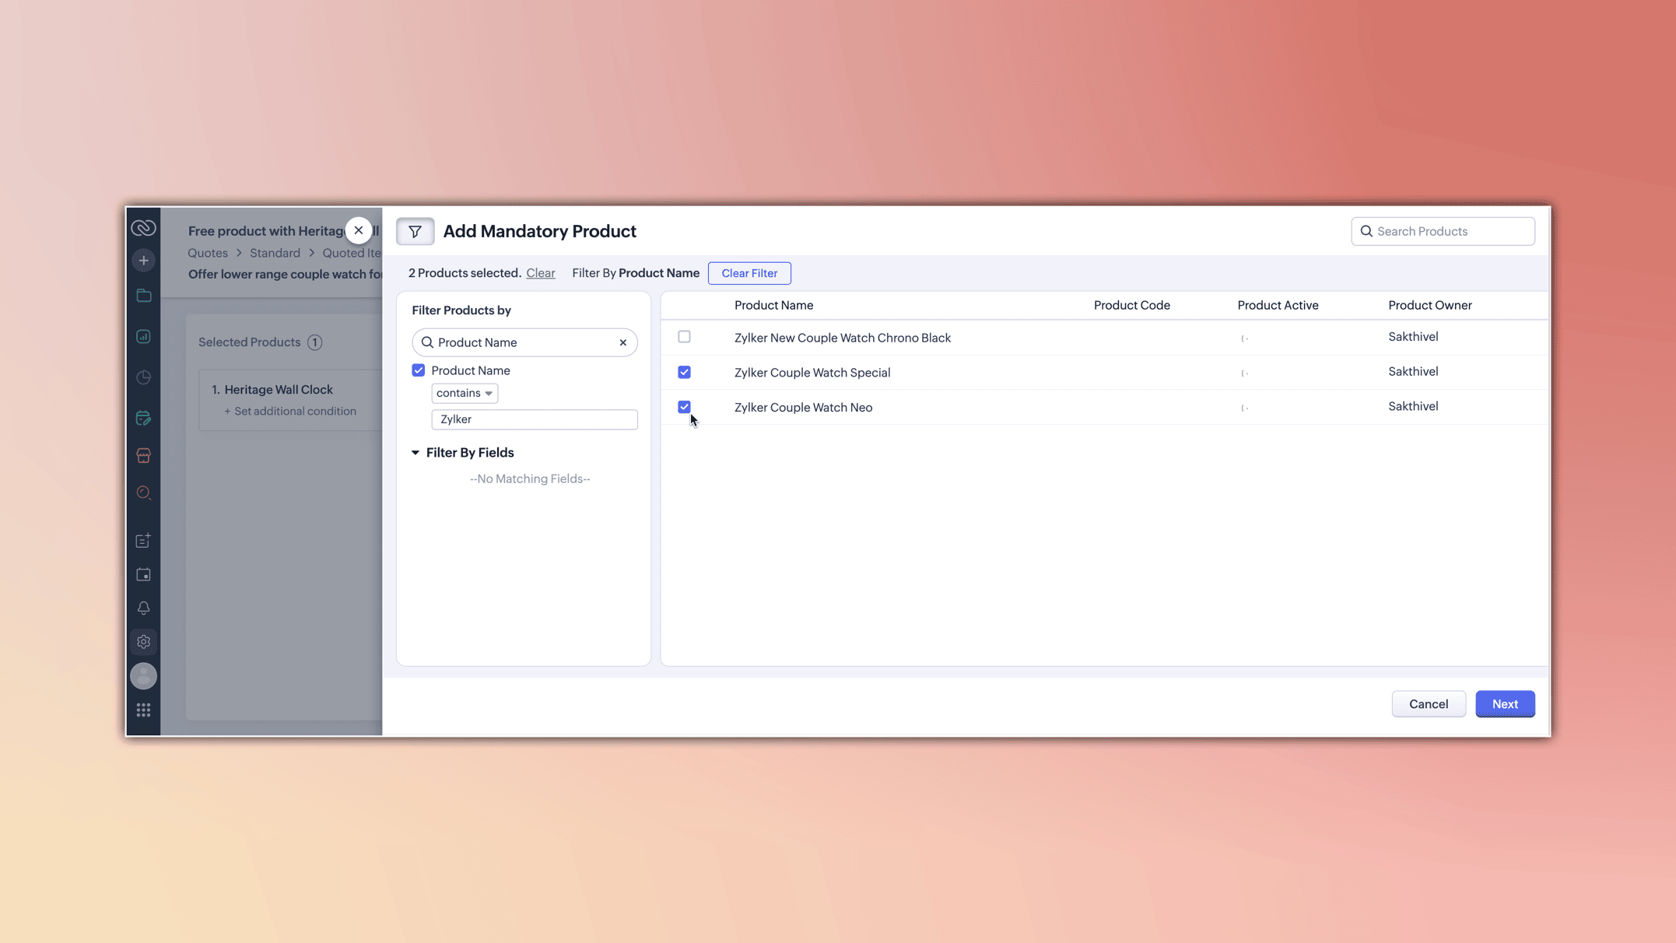1676x943 pixels.
Task: Click the store icon in sidebar
Action: [143, 456]
